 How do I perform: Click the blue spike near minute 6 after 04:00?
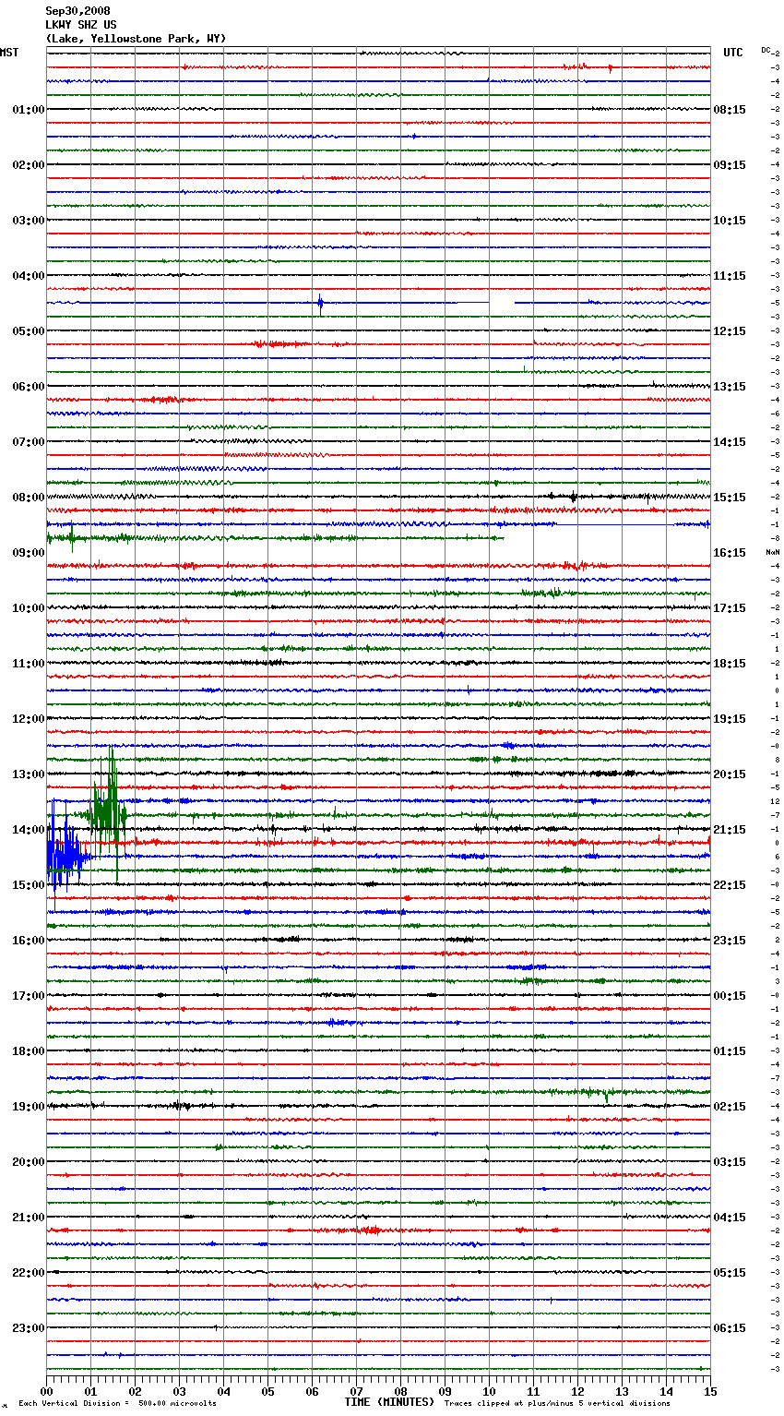tap(320, 303)
